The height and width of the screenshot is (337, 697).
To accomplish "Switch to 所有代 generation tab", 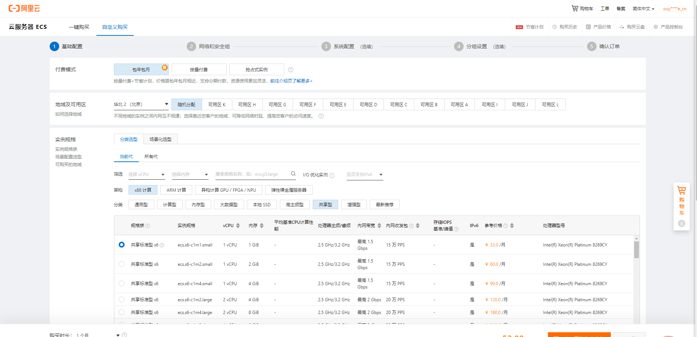I will (151, 156).
